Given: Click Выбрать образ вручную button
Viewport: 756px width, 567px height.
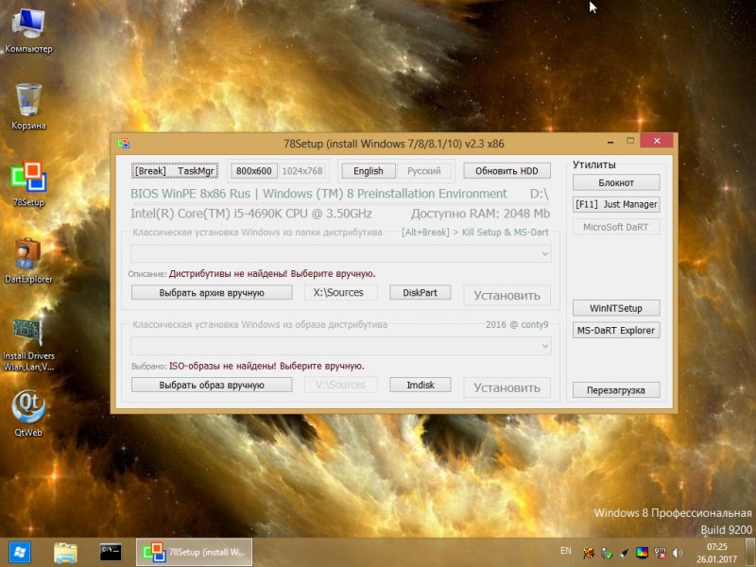Looking at the screenshot, I should click(x=212, y=385).
